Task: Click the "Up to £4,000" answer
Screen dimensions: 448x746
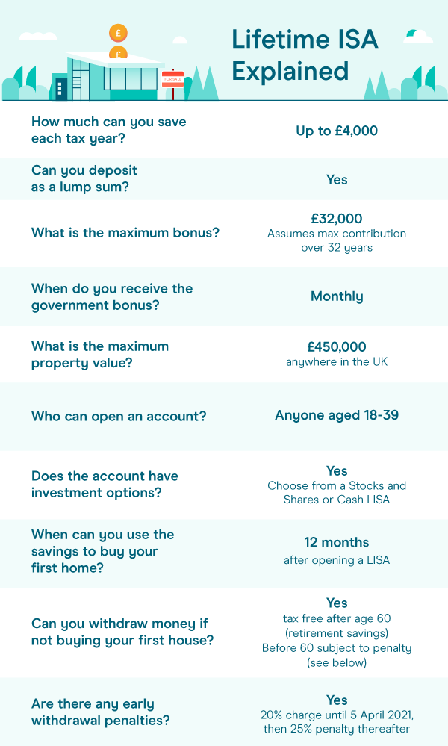Action: pyautogui.click(x=337, y=131)
